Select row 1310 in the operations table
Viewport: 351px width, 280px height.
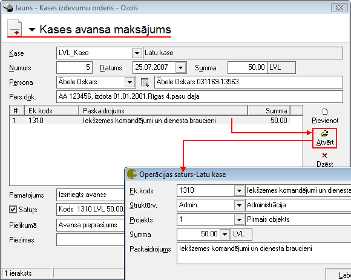[x=151, y=121]
